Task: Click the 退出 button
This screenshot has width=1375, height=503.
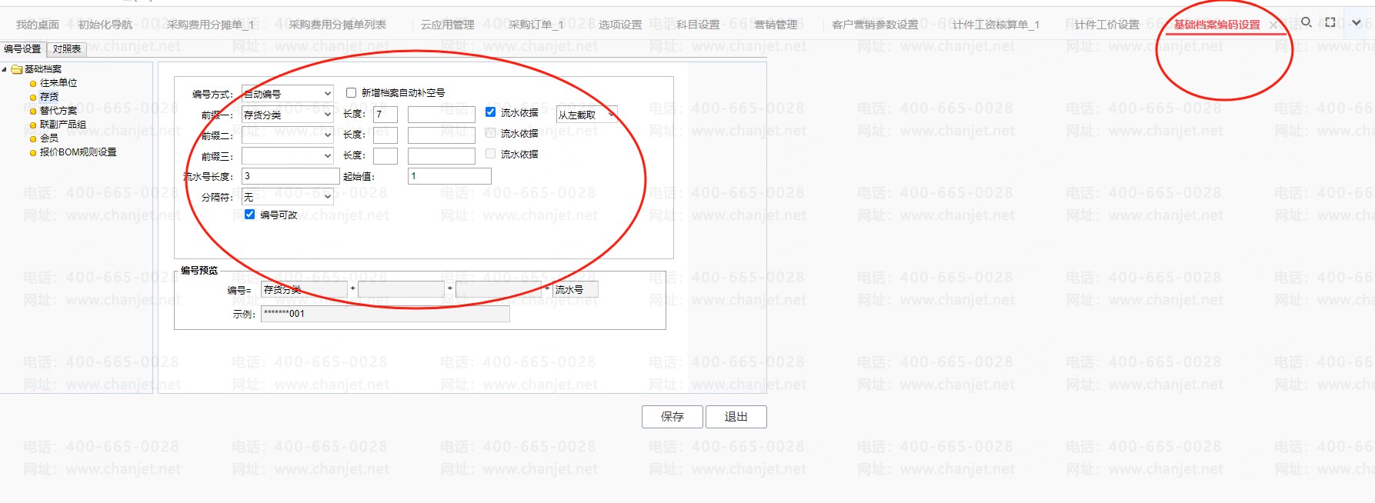Action: [x=736, y=417]
